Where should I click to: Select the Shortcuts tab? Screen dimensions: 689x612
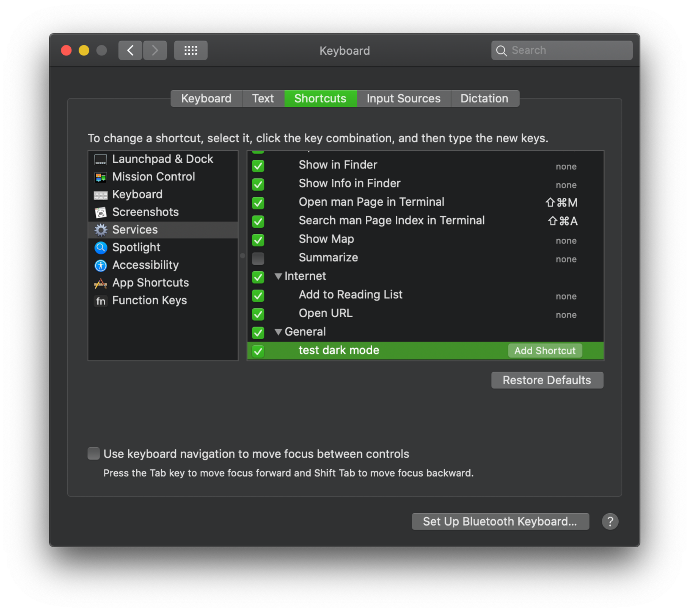[x=320, y=98]
